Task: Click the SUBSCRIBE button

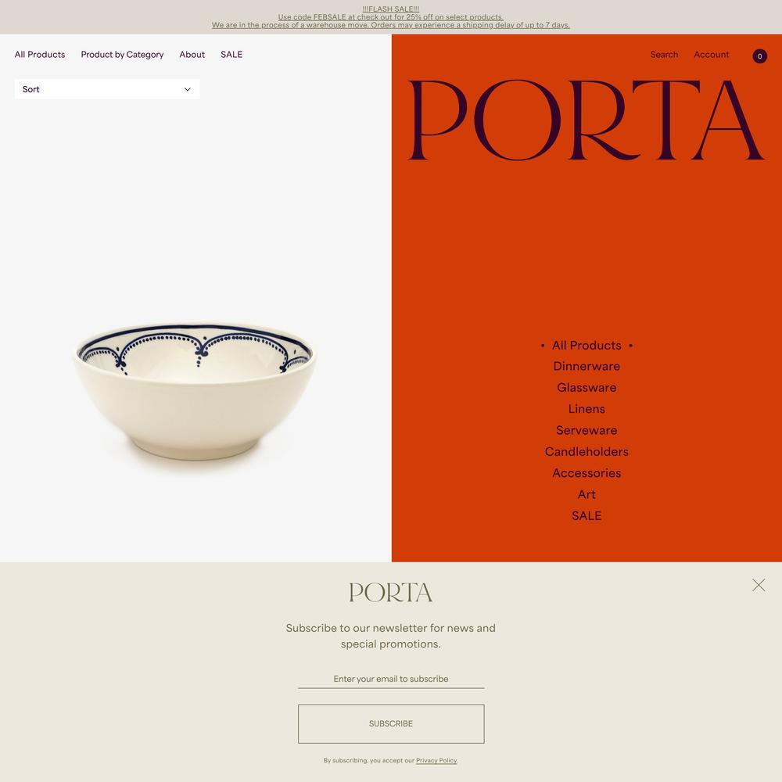Action: tap(391, 723)
